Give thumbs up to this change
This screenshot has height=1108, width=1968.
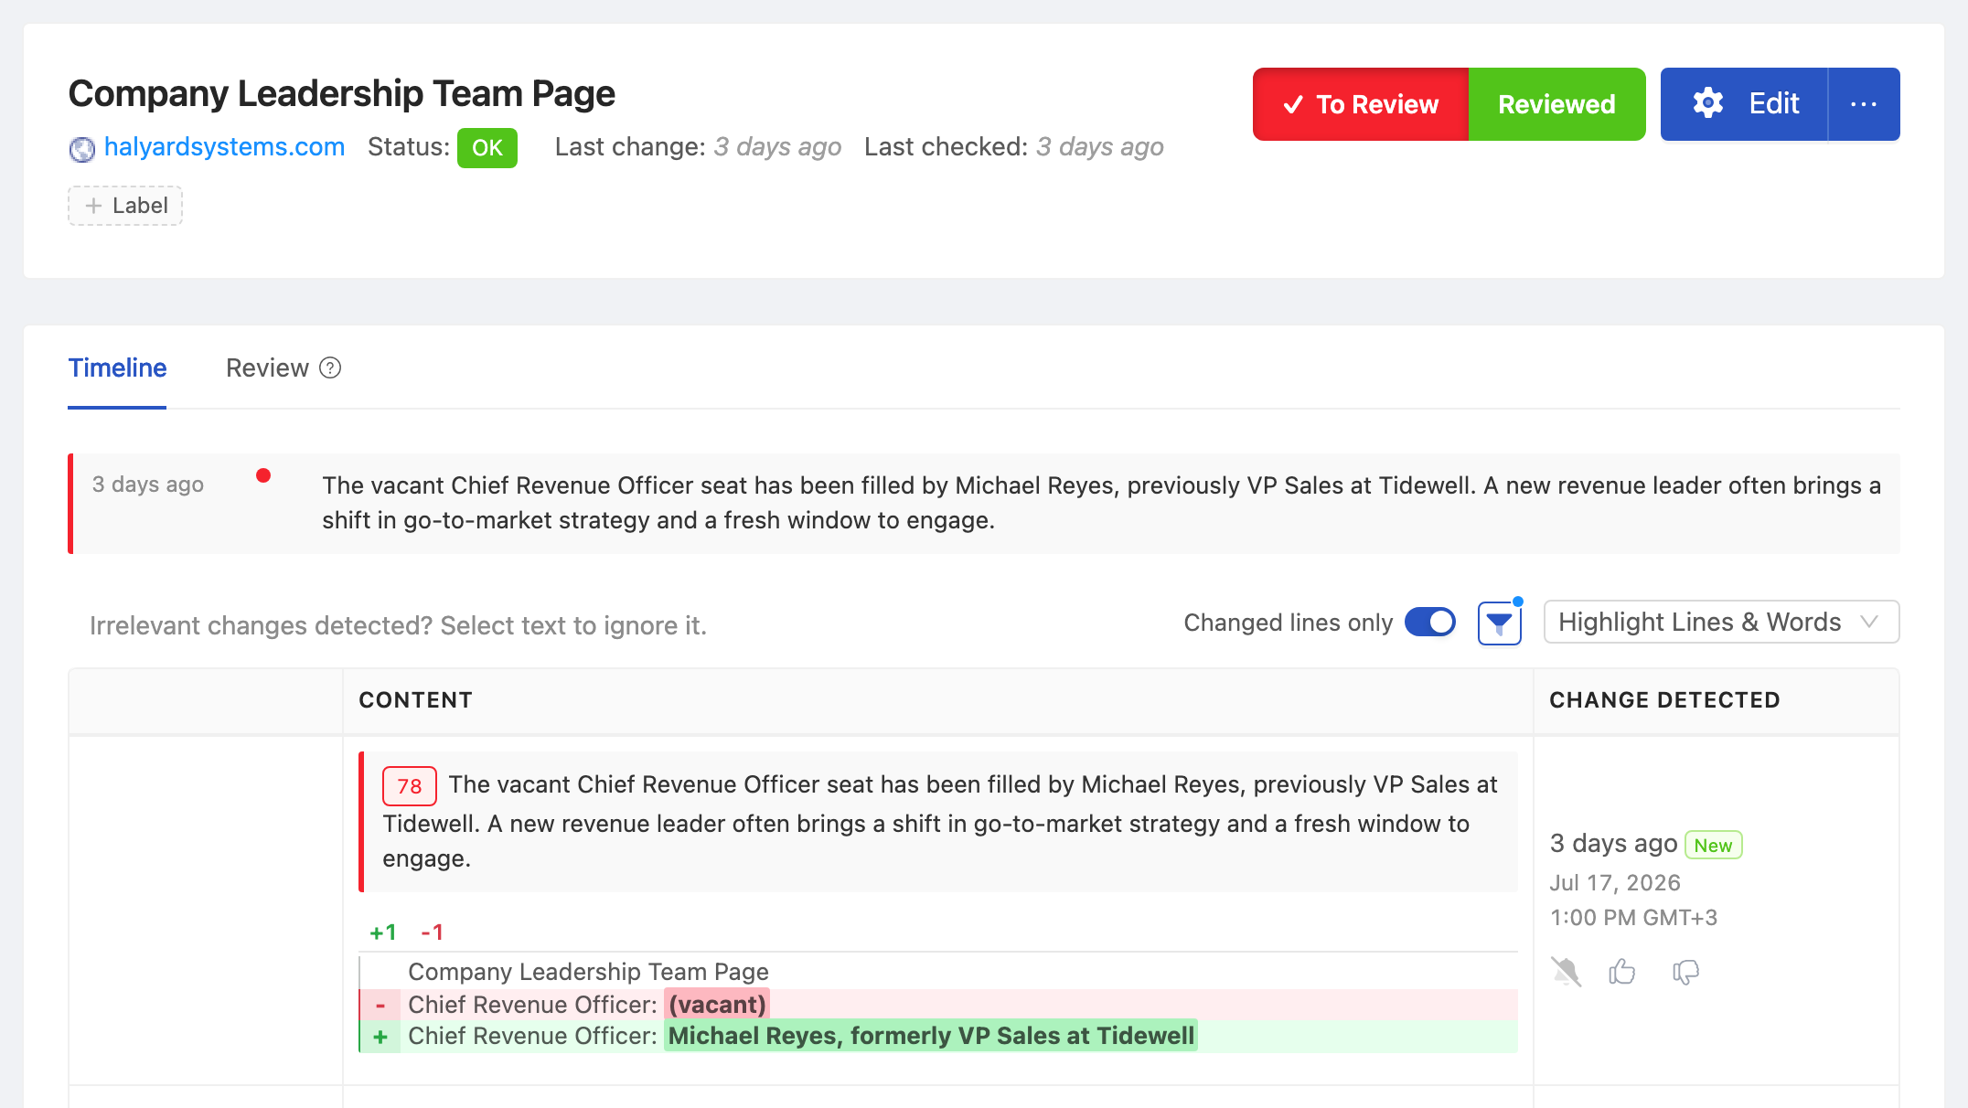pyautogui.click(x=1622, y=971)
